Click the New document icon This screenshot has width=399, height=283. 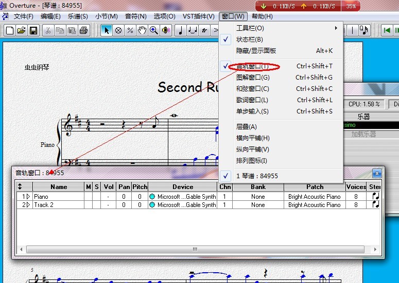[x=9, y=30]
